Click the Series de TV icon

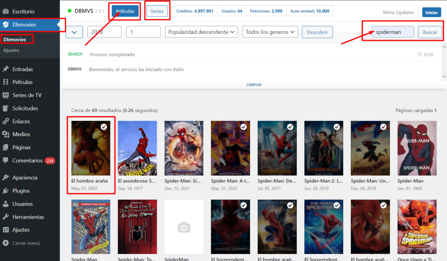6,95
